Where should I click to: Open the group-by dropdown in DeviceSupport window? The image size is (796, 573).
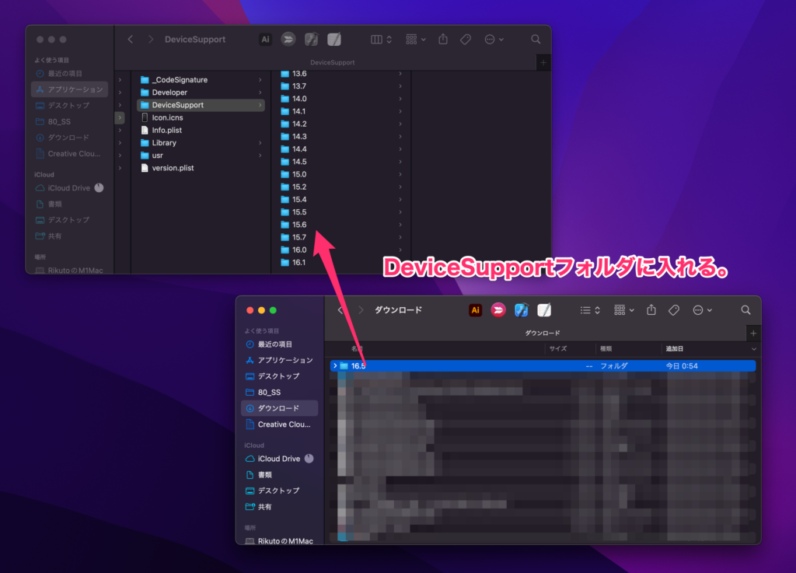[x=415, y=39]
